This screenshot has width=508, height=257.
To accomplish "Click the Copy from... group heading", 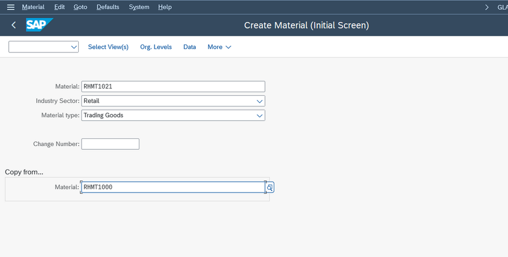I will 24,172.
